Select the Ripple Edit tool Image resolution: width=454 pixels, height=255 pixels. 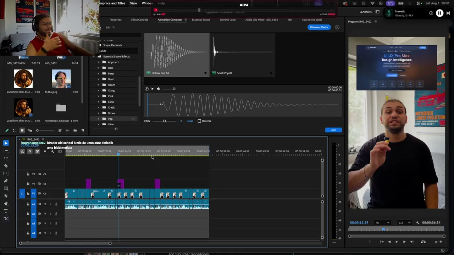[6, 158]
